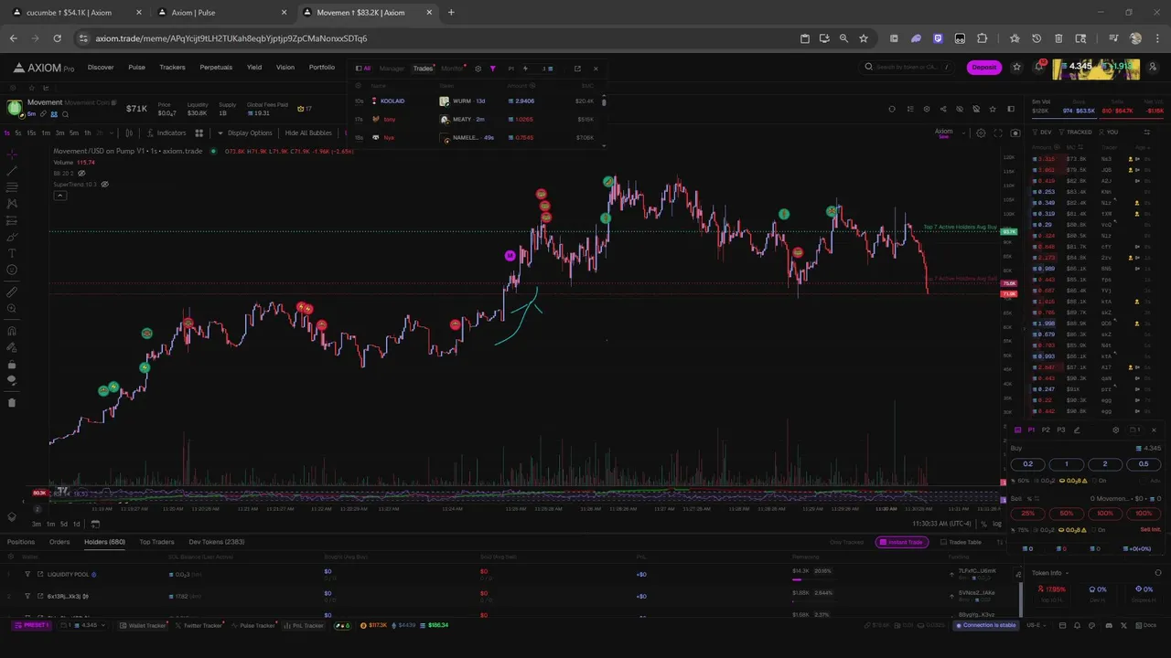Switch to the Positions tab
Image resolution: width=1171 pixels, height=658 pixels.
coord(21,542)
